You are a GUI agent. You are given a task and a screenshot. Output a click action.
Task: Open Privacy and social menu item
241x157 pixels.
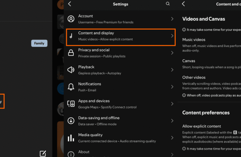(120, 53)
